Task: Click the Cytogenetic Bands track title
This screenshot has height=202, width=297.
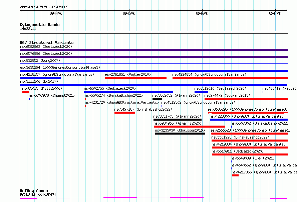Action: tap(40, 25)
